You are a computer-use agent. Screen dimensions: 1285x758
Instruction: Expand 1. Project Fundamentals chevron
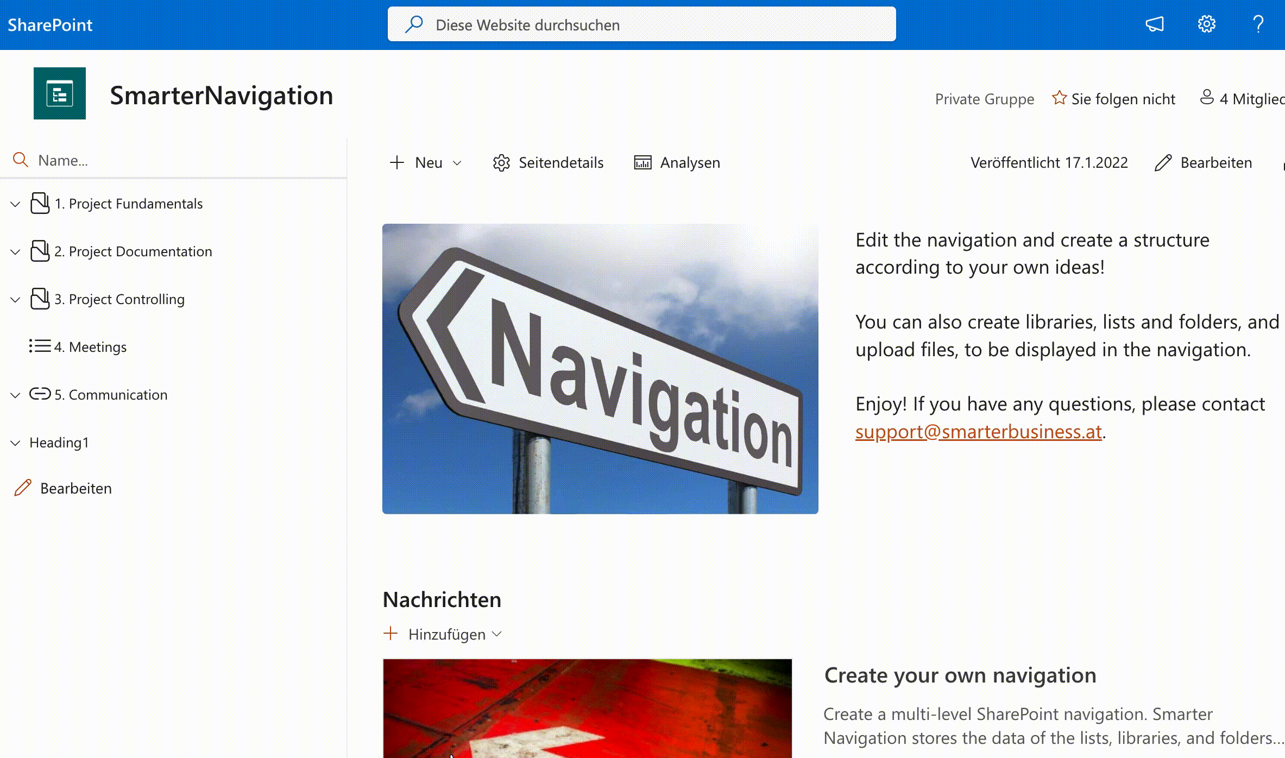tap(15, 204)
